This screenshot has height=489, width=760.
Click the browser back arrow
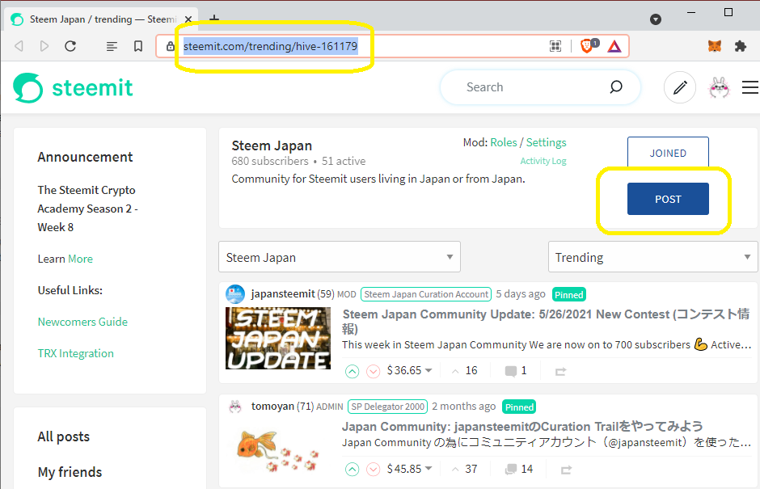(x=19, y=46)
